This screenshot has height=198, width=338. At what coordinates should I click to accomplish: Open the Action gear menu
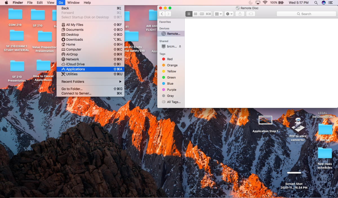[229, 14]
